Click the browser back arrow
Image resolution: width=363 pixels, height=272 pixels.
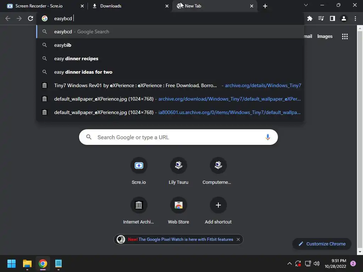8,18
